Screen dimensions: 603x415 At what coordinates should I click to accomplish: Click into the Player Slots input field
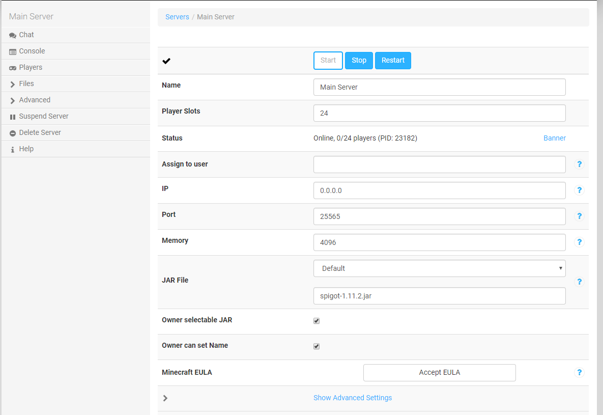(x=439, y=113)
